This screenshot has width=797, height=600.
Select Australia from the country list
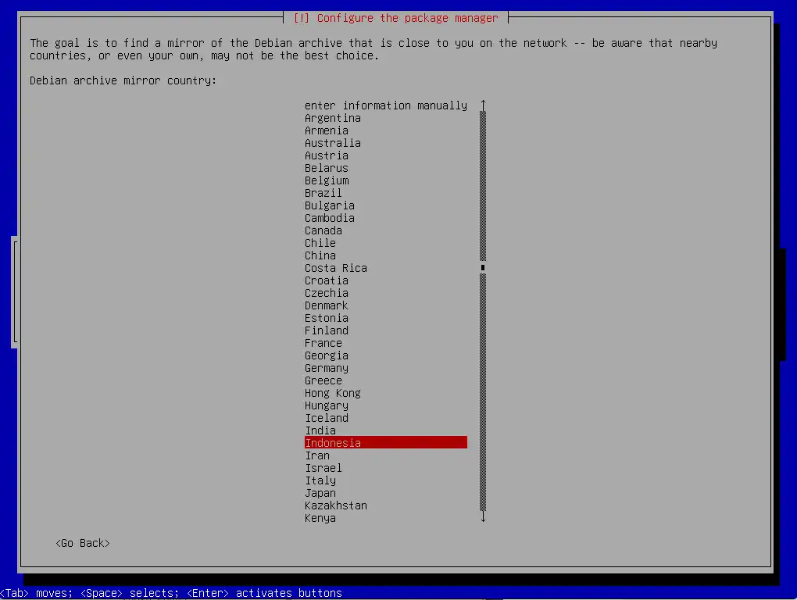pos(333,143)
